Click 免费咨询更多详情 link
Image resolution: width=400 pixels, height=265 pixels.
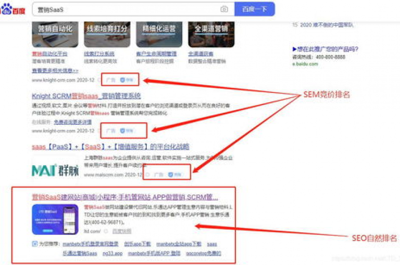pos(73,122)
